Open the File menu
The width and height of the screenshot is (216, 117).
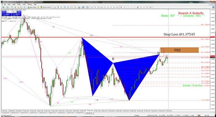[5, 4]
